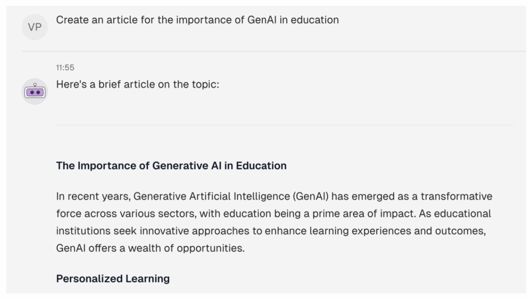
Task: Click the divider line above the article title
Action: 285,125
